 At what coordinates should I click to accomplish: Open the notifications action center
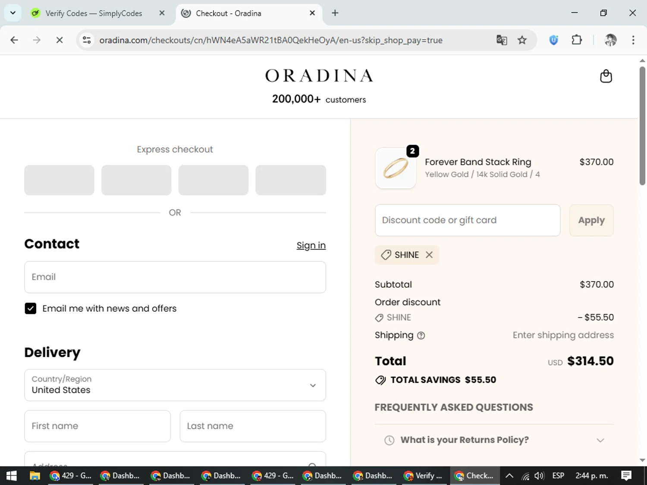click(626, 476)
